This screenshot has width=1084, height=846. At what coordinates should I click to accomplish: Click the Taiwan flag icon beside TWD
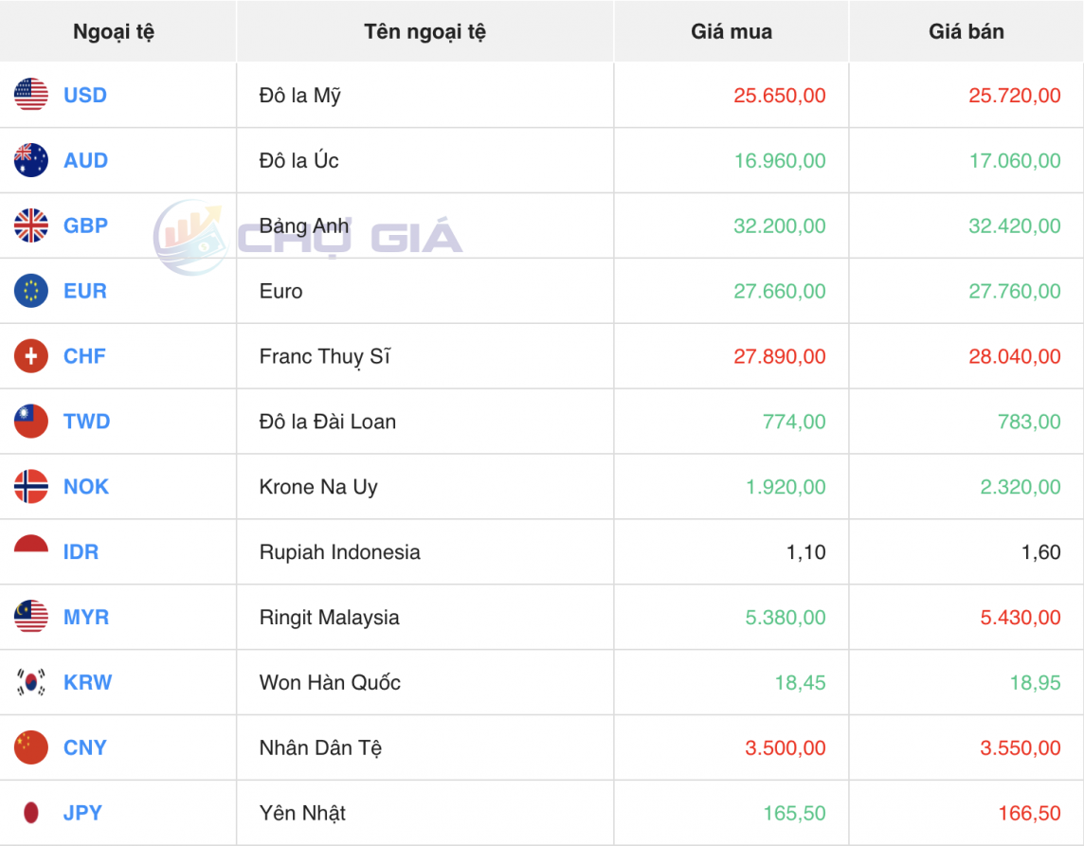click(30, 422)
